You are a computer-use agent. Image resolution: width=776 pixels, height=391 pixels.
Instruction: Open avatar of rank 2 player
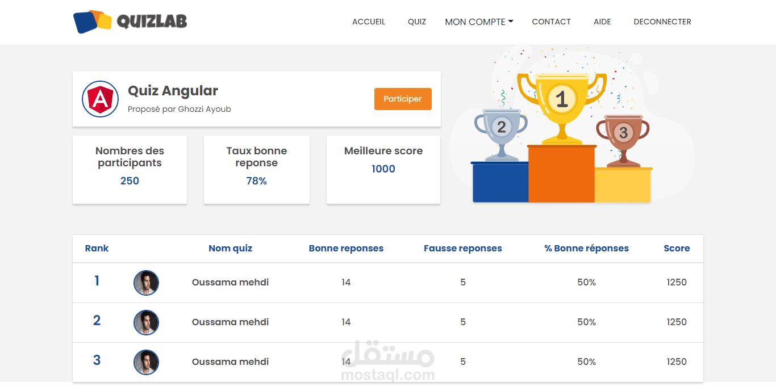pos(146,322)
